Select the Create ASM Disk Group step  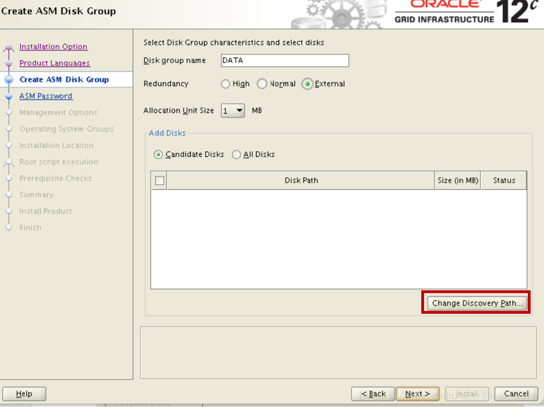(x=64, y=79)
